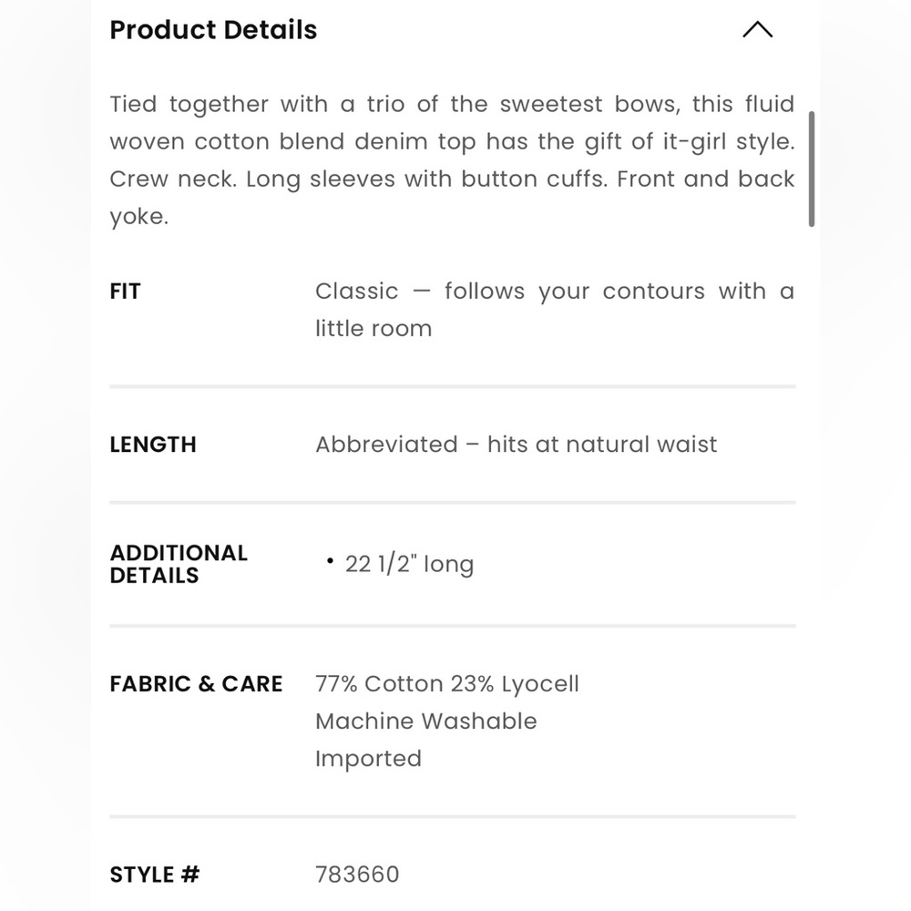911x911 pixels.
Task: Click the bullet point marker before 22 1/2"
Action: pos(330,562)
